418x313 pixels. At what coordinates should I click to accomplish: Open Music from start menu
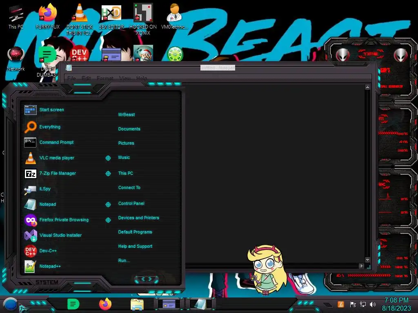click(x=124, y=158)
